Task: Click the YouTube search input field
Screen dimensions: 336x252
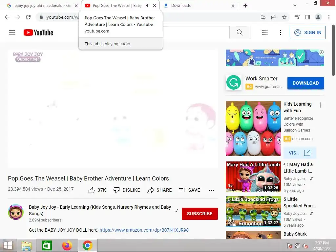Action: pos(196,32)
